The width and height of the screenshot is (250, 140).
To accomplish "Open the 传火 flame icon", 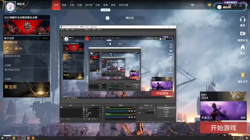I will click(242, 47).
